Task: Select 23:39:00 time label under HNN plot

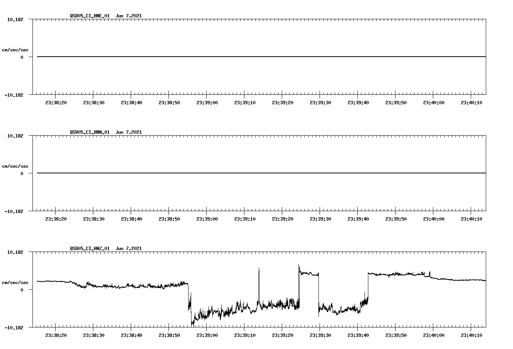Action: (207, 219)
